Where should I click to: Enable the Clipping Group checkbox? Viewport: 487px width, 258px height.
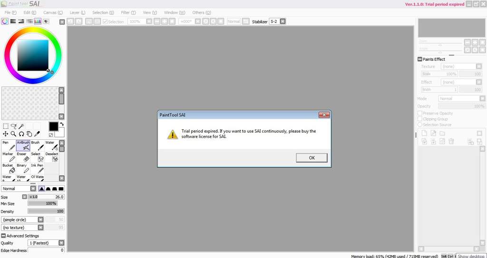[420, 119]
